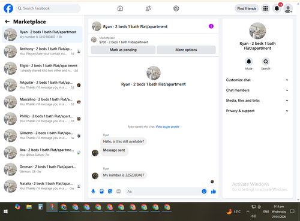Open Ryan's conversation in the list
Image resolution: width=300 pixels, height=221 pixels.
click(42, 35)
